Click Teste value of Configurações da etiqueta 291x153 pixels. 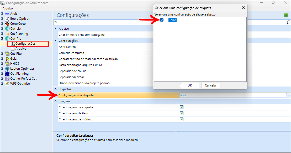tap(183, 95)
